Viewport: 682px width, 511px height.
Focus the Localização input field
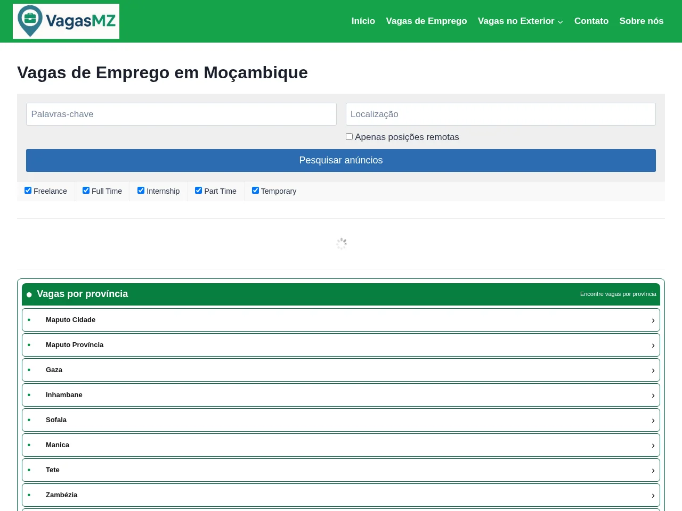(x=501, y=114)
